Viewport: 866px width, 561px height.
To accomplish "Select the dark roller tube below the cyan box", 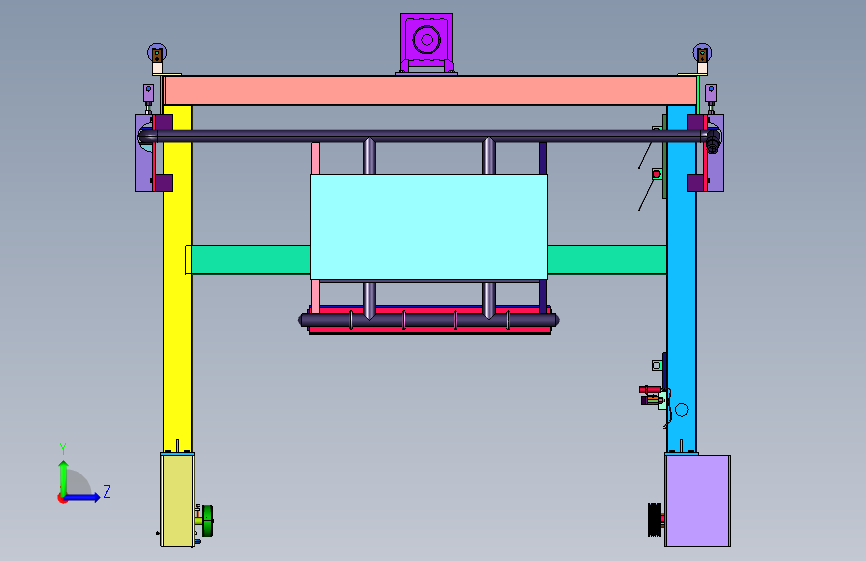I will tap(429, 320).
